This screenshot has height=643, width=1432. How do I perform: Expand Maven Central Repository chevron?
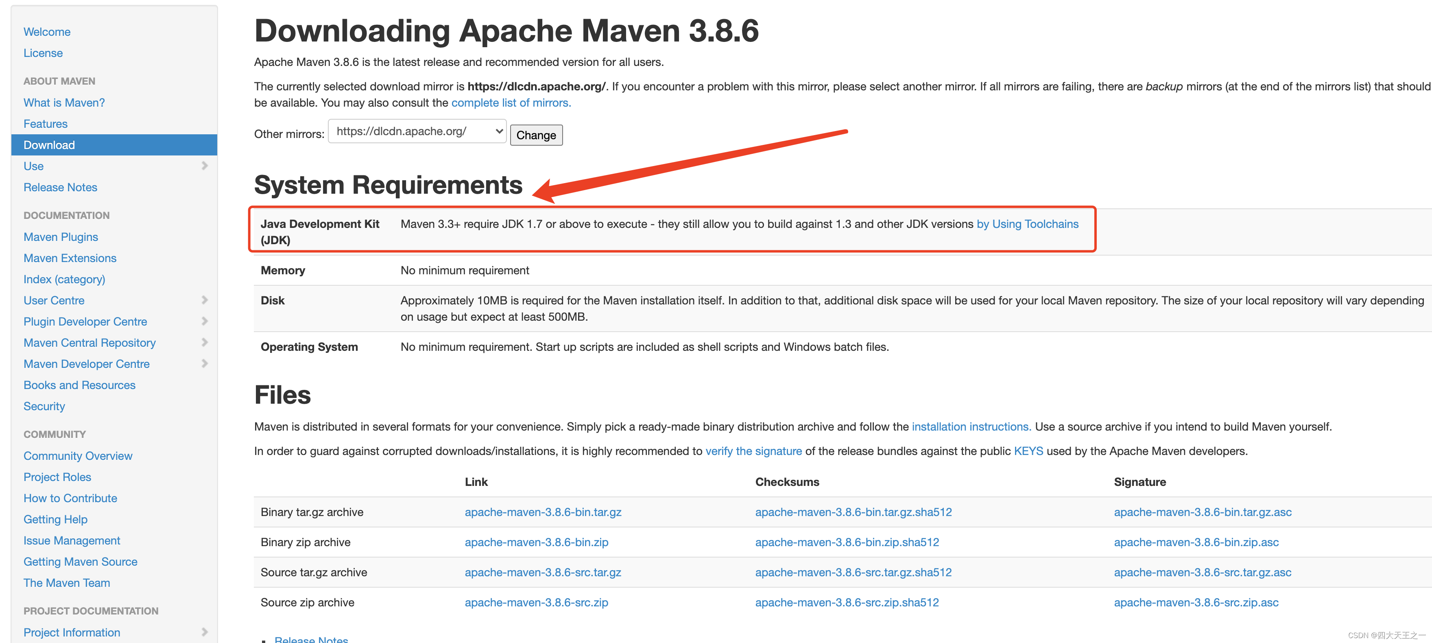205,343
